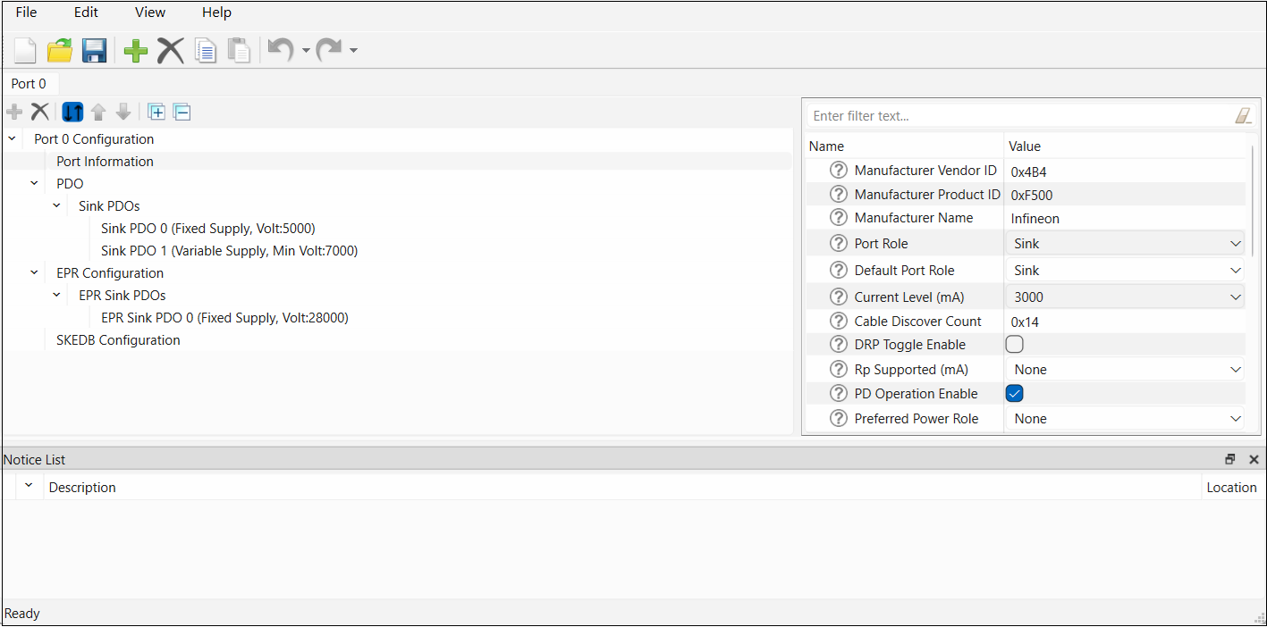
Task: Create a new file from toolbar
Action: (x=25, y=51)
